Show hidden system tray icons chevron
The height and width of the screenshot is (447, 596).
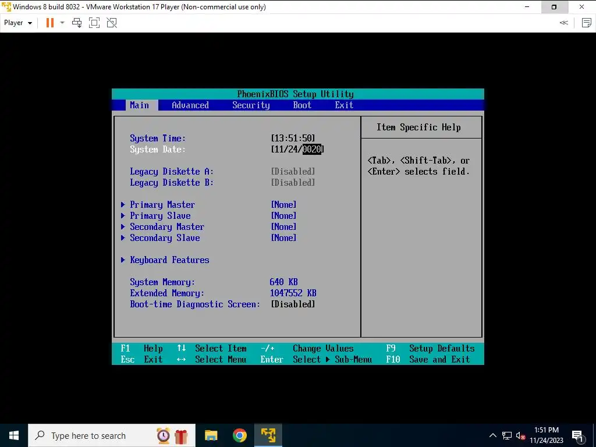pos(492,435)
